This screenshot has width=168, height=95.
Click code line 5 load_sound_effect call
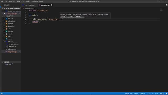click(47, 19)
